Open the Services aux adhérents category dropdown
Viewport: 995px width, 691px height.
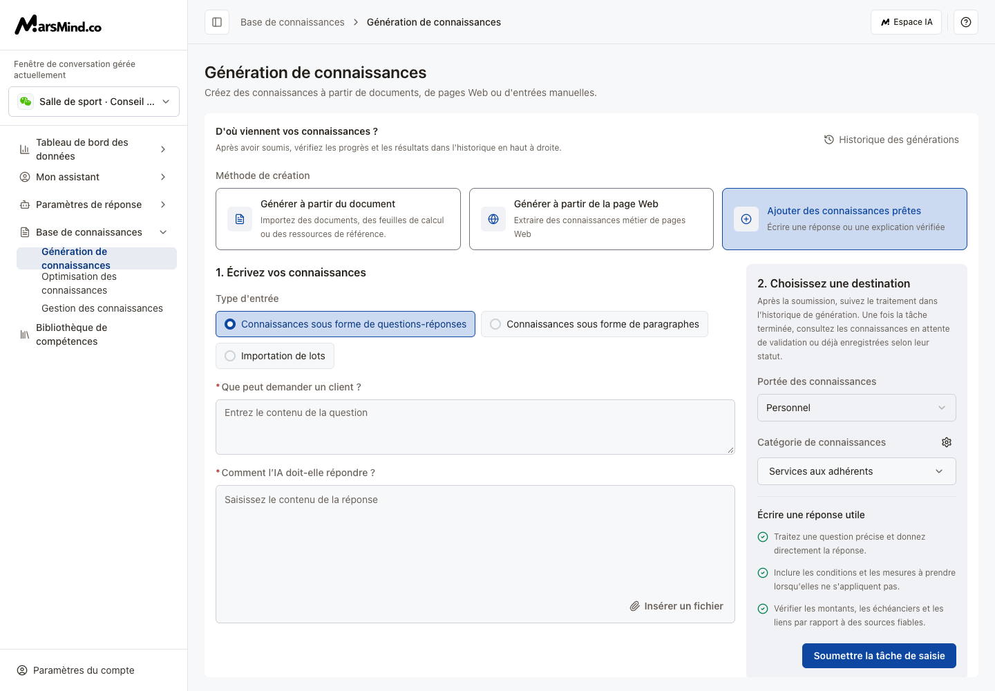(x=857, y=471)
